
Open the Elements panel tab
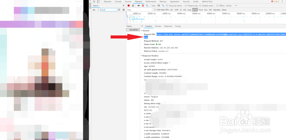108,1
